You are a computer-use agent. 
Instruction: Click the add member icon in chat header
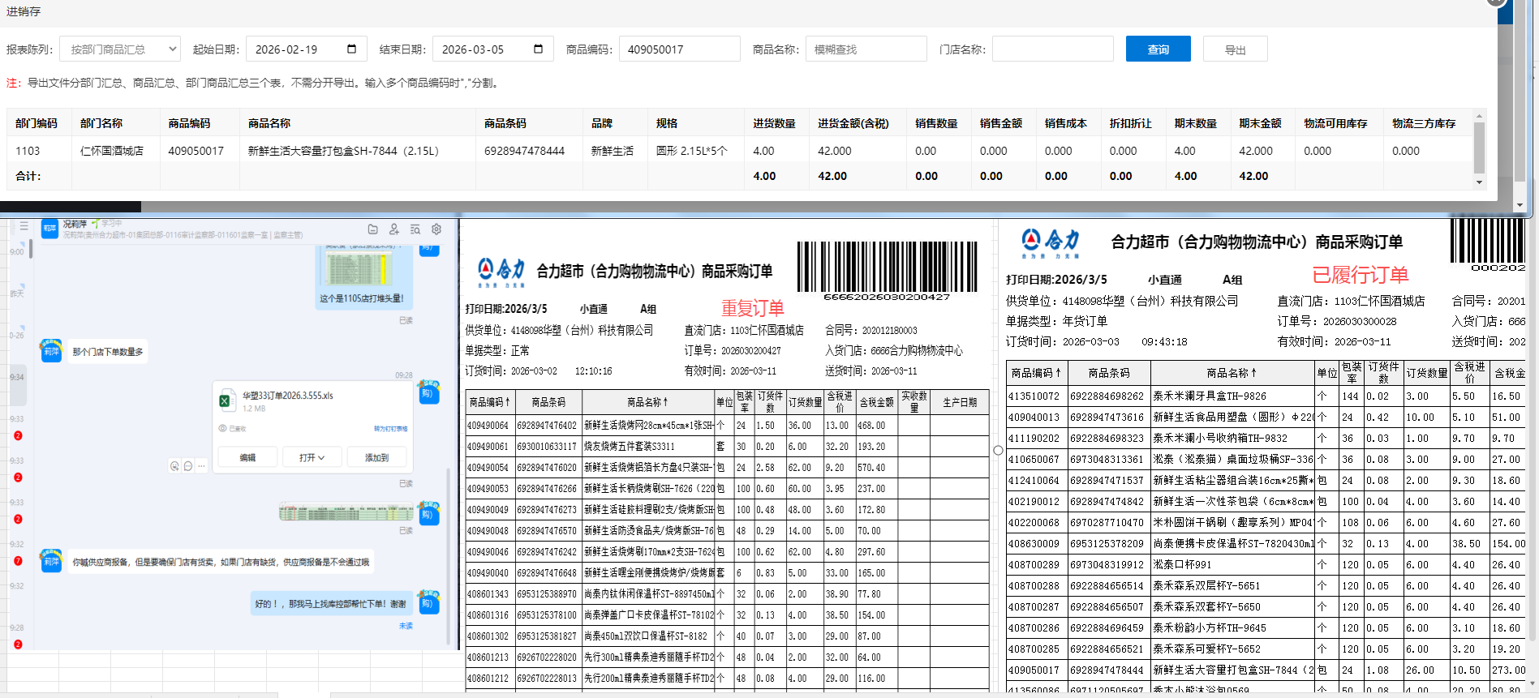click(393, 229)
